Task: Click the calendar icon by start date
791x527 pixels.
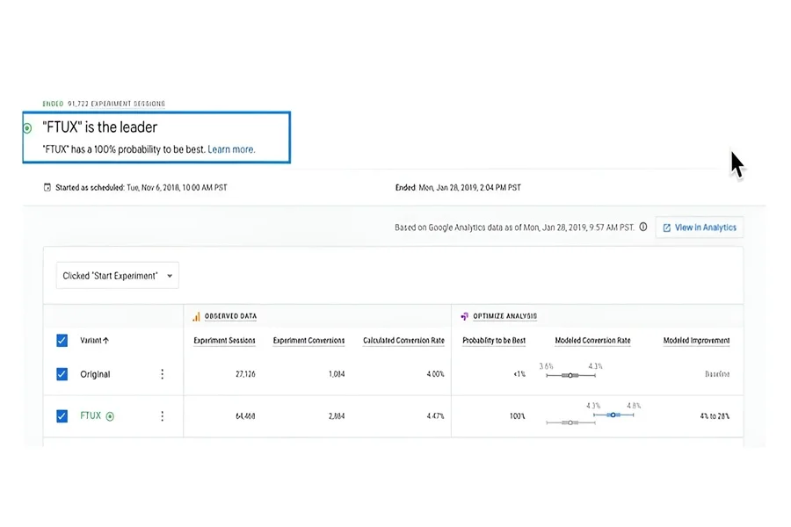Action: [47, 187]
